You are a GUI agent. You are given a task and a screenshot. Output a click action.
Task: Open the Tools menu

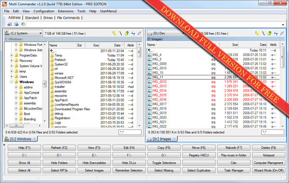click(81, 11)
